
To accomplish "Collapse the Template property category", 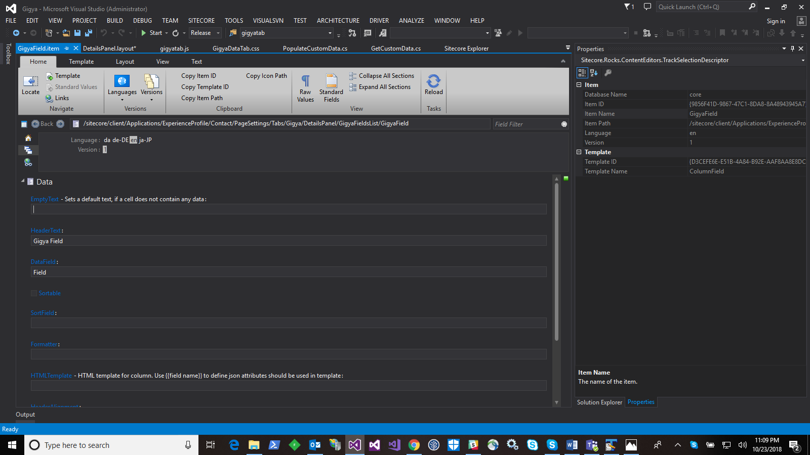I will [579, 152].
